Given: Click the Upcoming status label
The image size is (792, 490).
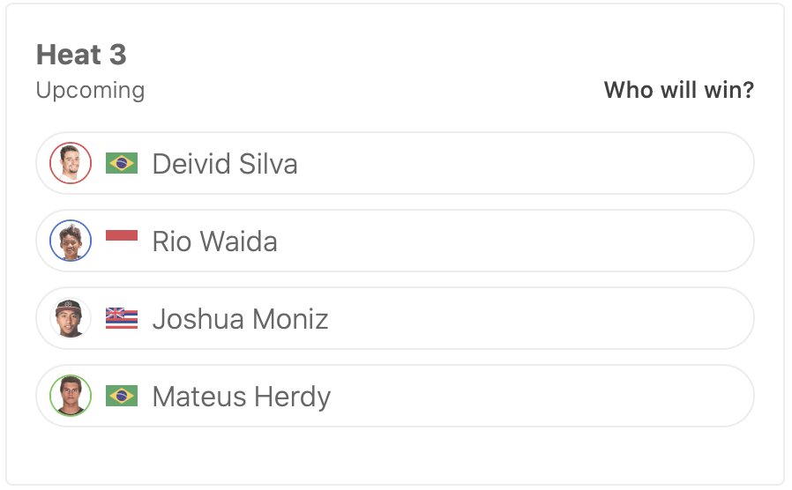Looking at the screenshot, I should pyautogui.click(x=90, y=90).
